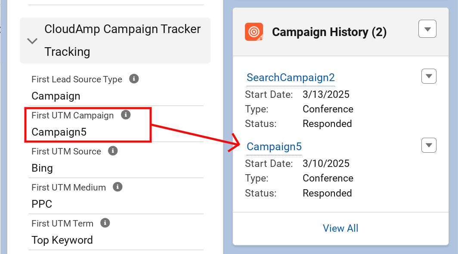The height and width of the screenshot is (254, 458).
Task: Select the First UTM Campaign value Campaign5
Action: coord(59,132)
